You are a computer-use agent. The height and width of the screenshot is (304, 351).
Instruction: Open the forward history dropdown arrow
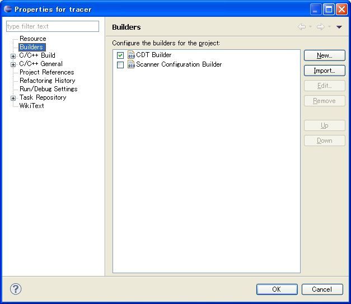(329, 27)
